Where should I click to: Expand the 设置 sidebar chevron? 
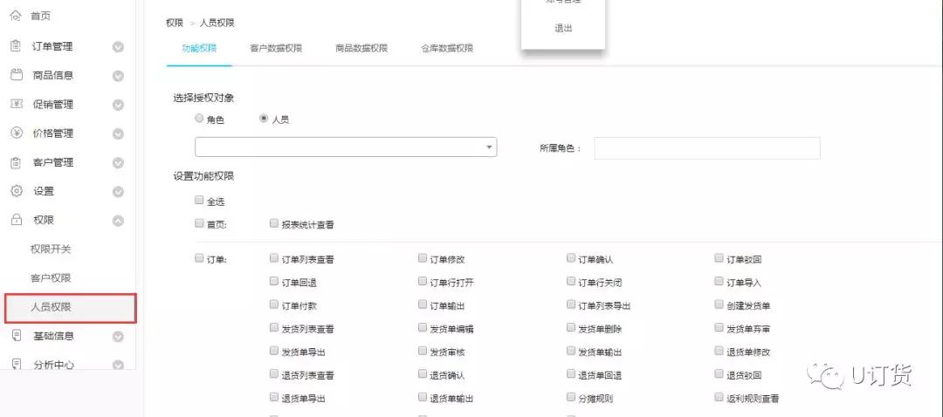(x=119, y=192)
